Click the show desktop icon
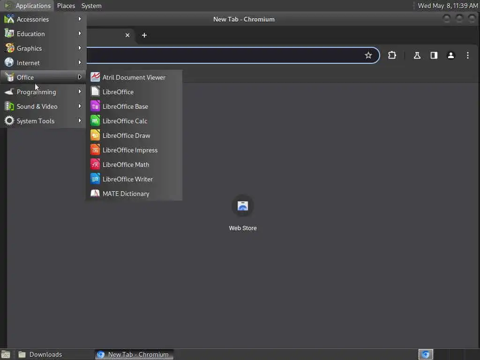 click(6, 354)
